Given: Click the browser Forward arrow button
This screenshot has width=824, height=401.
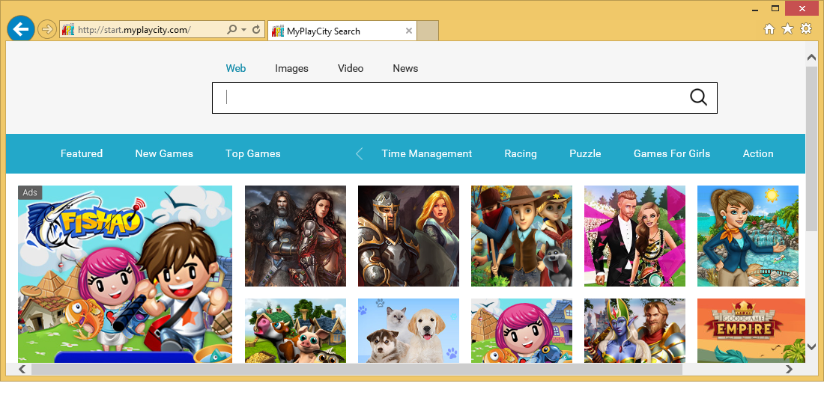Looking at the screenshot, I should click(46, 30).
